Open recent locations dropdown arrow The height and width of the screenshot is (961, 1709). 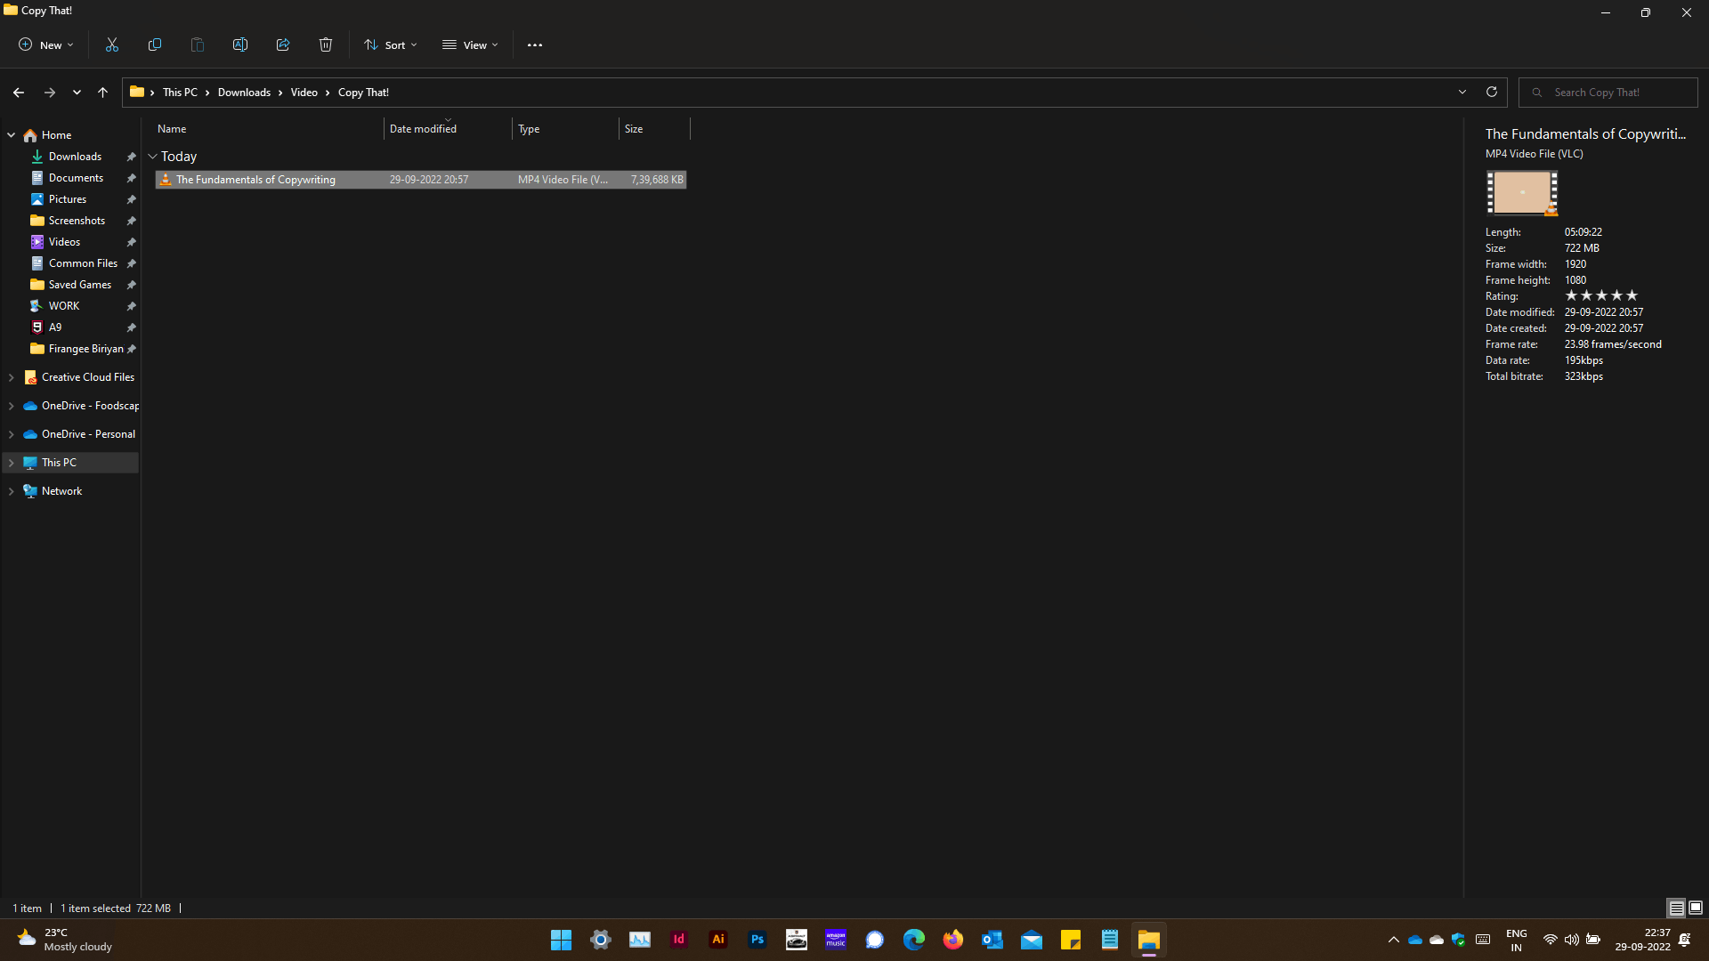(77, 93)
